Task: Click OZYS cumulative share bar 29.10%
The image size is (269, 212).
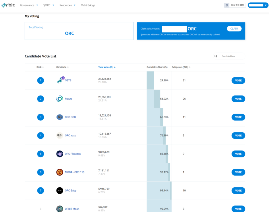Action: tap(150, 80)
